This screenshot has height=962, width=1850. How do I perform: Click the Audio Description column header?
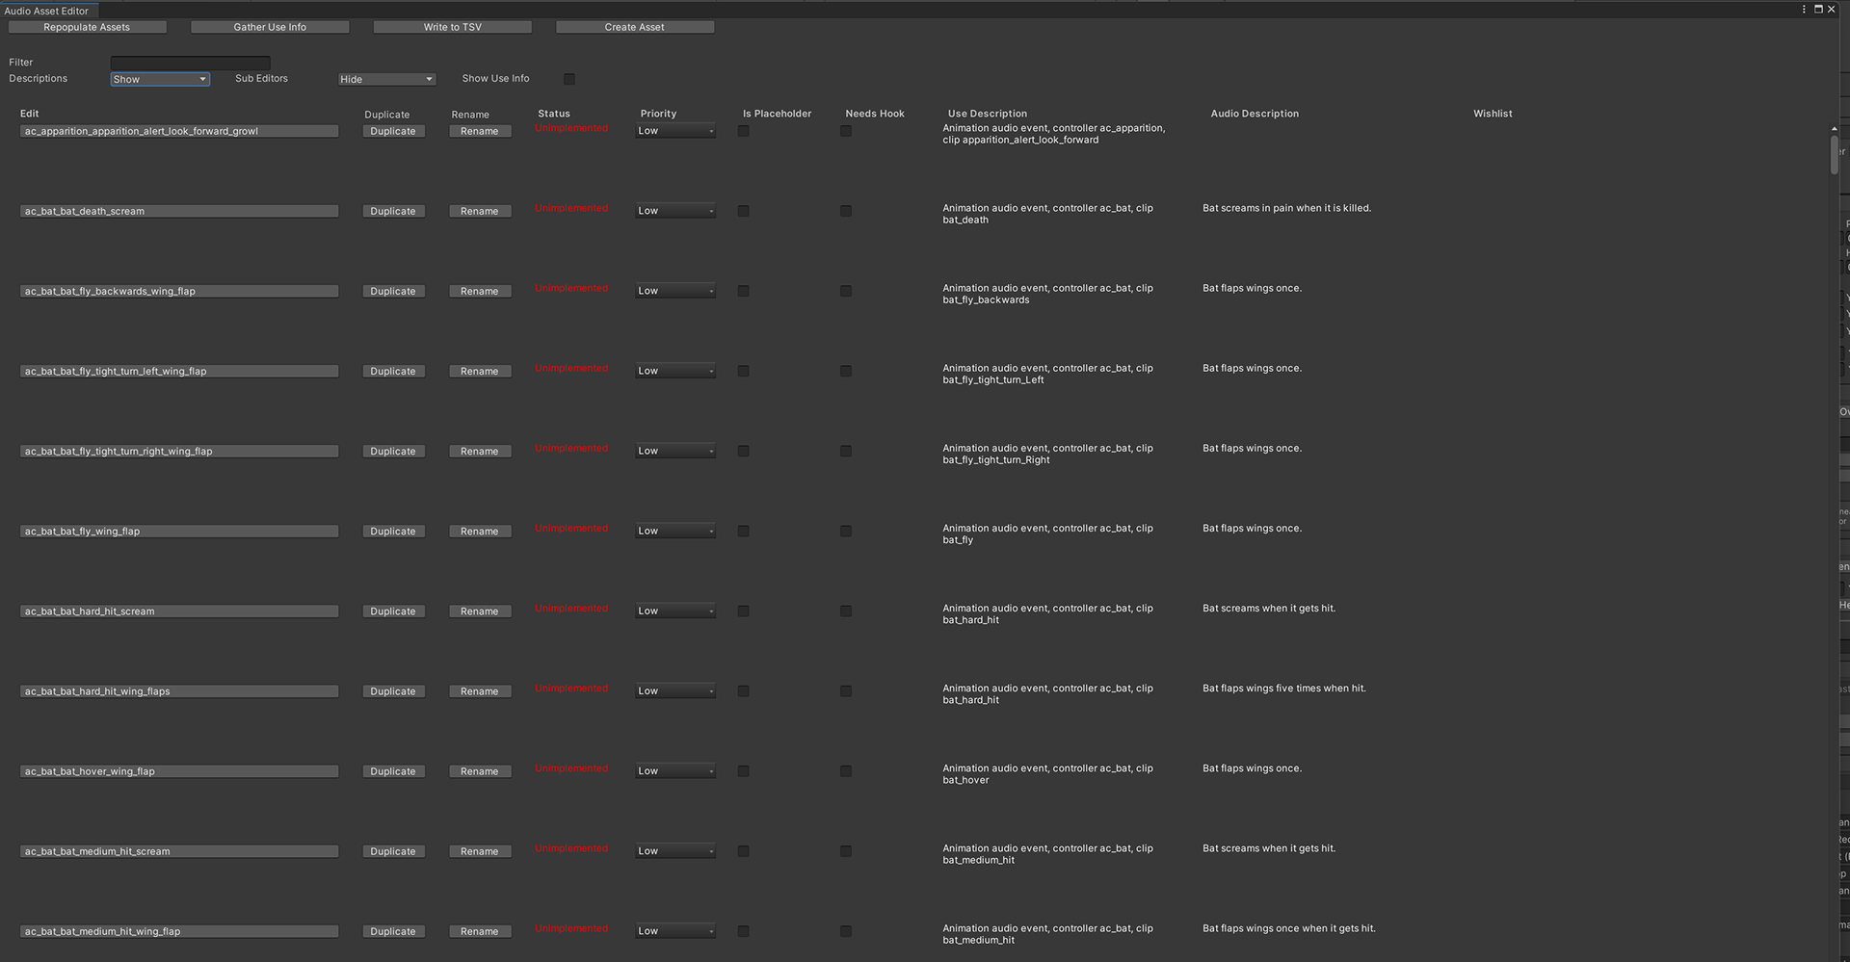pyautogui.click(x=1255, y=114)
